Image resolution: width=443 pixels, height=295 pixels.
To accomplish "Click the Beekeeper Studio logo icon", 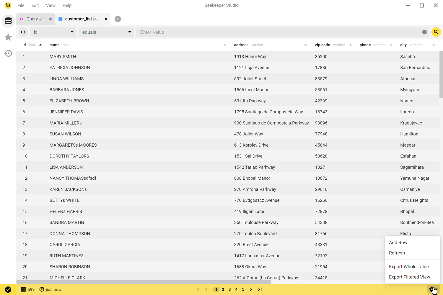I will (x=8, y=5).
